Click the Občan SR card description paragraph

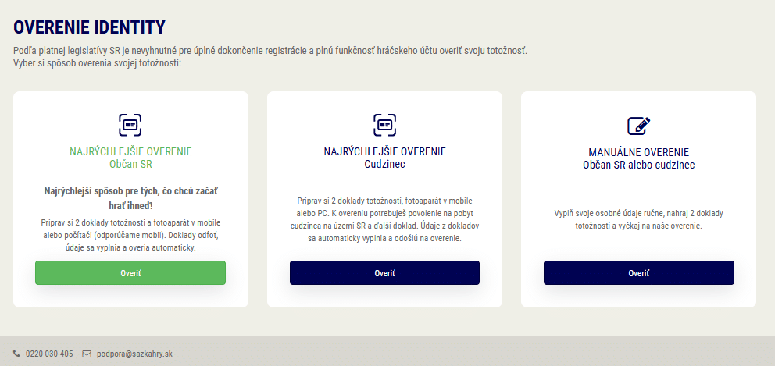click(130, 235)
